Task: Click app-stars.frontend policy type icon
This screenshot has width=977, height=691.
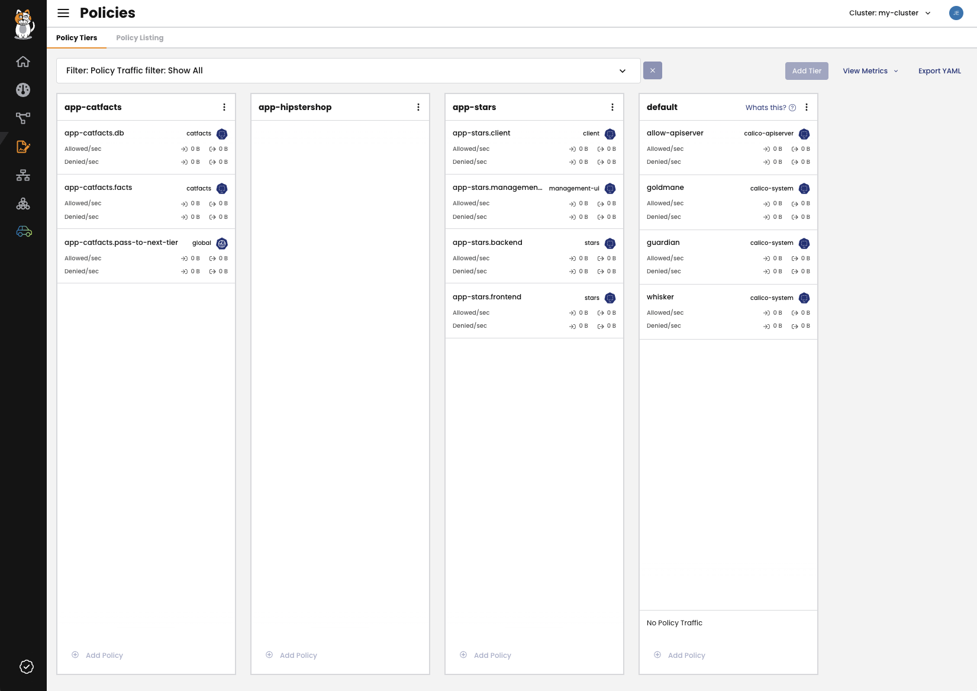Action: tap(610, 298)
